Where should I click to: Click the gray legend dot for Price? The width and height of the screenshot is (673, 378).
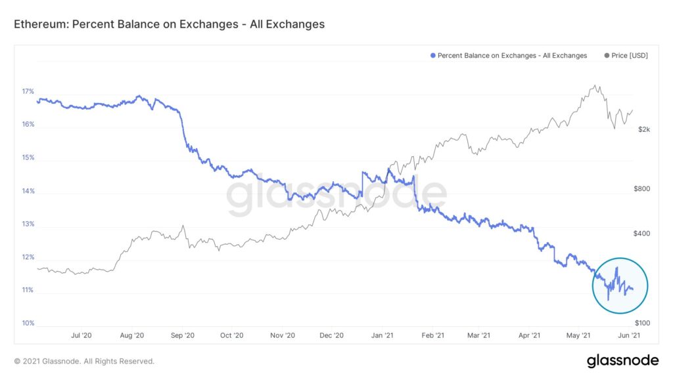point(607,55)
